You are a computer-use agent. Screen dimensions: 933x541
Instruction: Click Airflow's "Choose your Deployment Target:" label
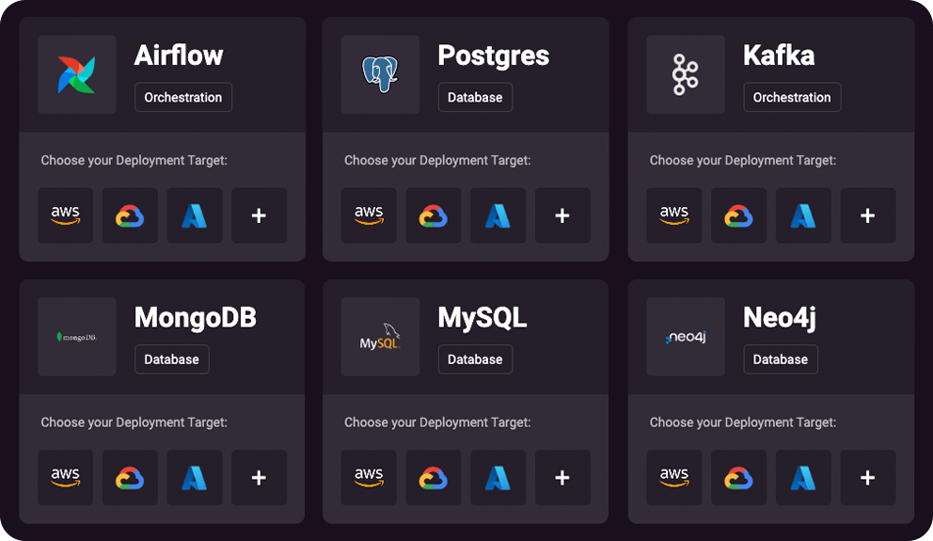pos(134,161)
